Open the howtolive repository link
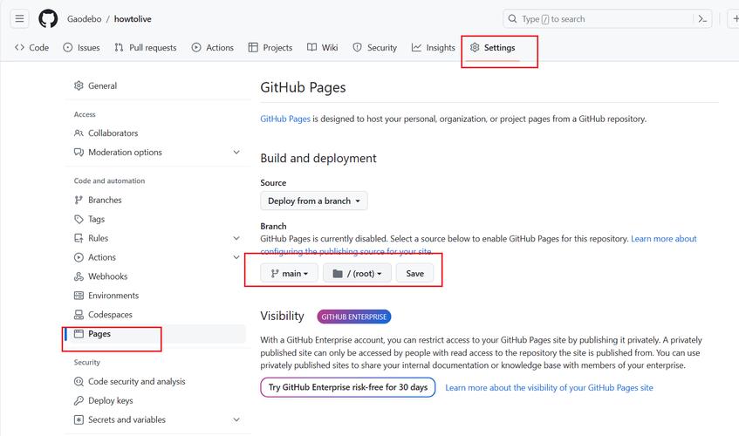 pos(133,19)
